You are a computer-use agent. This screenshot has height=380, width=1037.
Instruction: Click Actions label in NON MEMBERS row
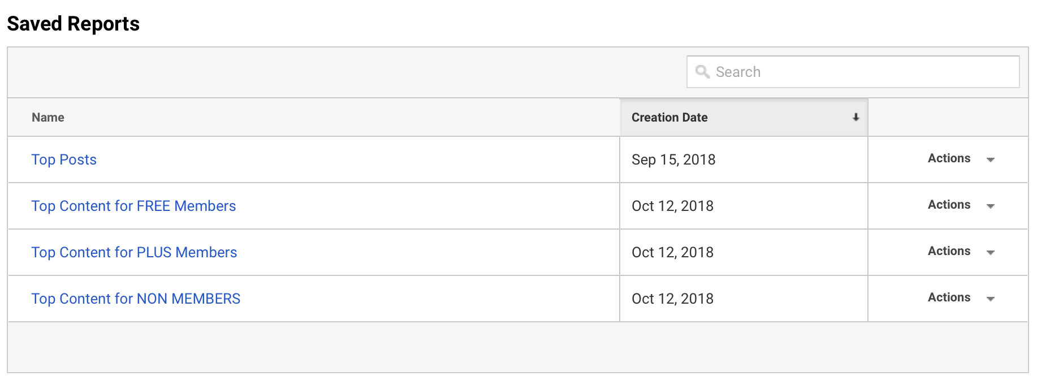949,298
